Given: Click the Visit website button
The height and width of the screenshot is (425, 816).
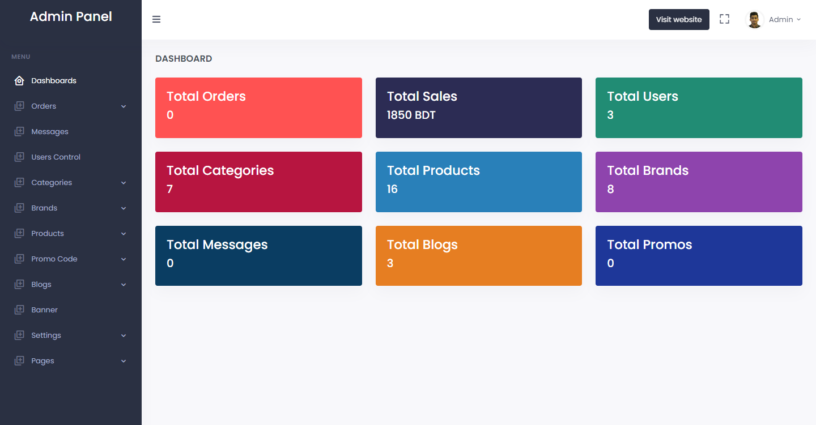Looking at the screenshot, I should (x=679, y=19).
